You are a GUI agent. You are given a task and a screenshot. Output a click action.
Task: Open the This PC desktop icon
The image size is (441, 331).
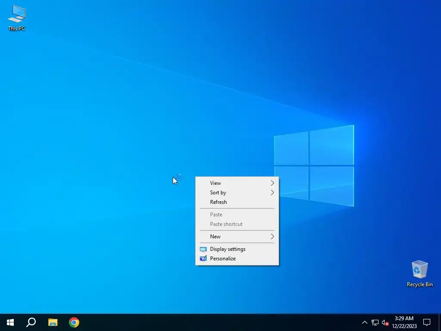click(x=17, y=18)
